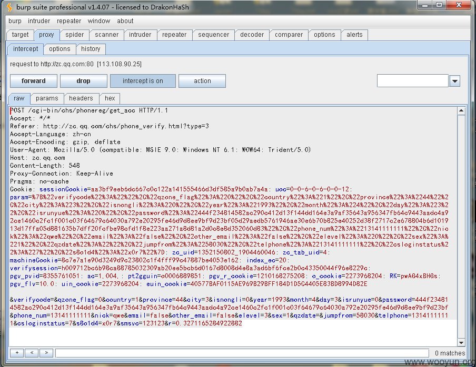
Task: Click the scroll up arrow of request pane
Action: [x=461, y=110]
